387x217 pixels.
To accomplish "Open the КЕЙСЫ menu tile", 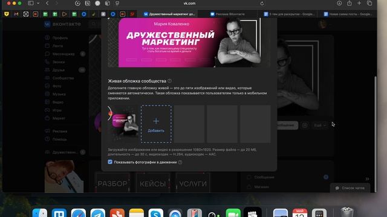I will tap(153, 183).
